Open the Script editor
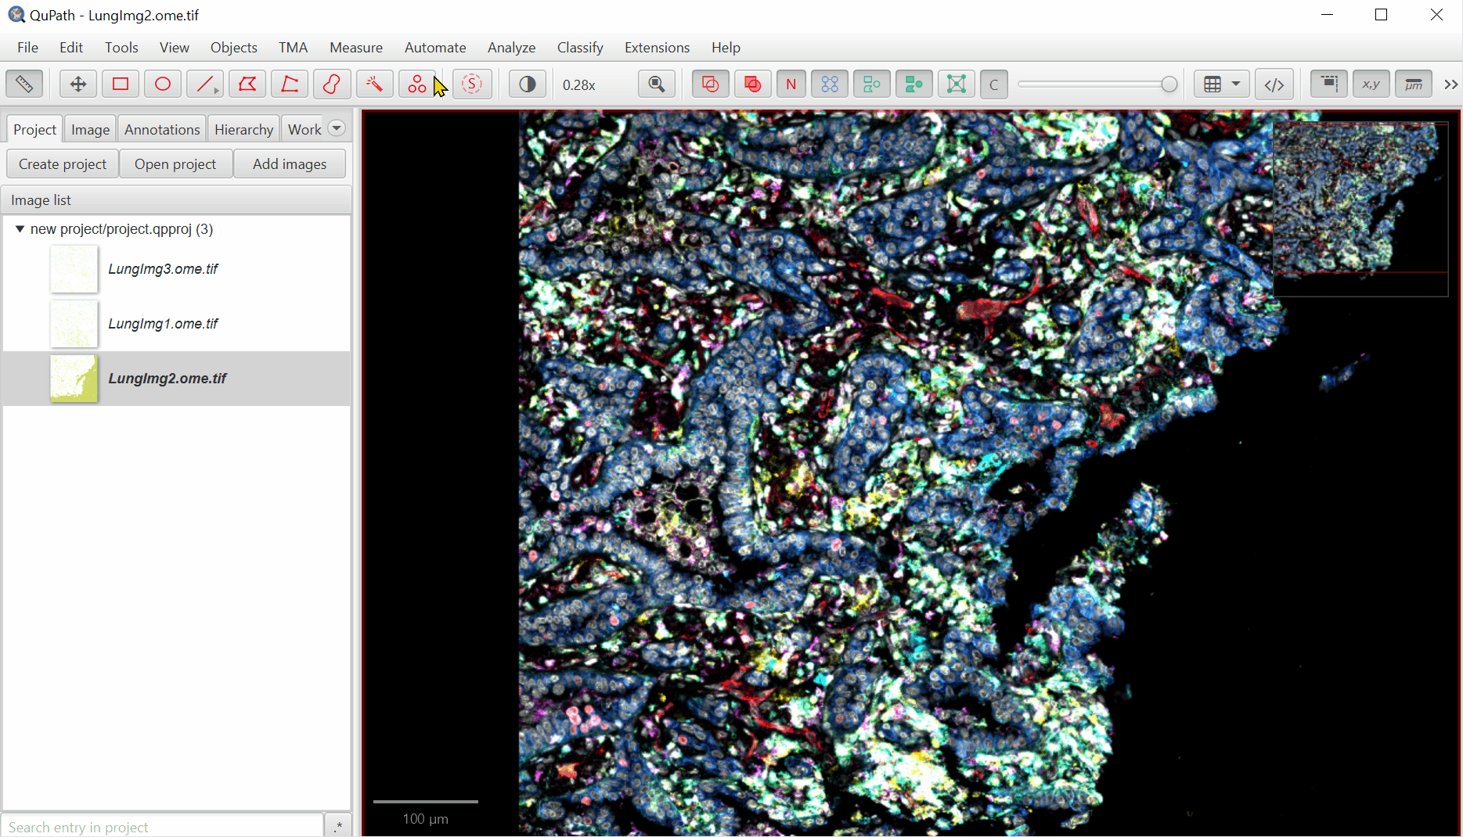Viewport: 1463px width, 837px height. point(1274,84)
